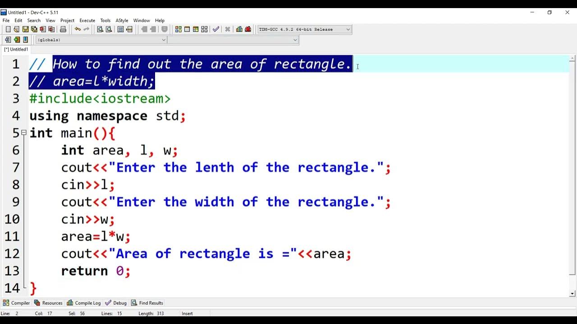Open the Search menu
Viewport: 577px width, 324px height.
pyautogui.click(x=34, y=20)
